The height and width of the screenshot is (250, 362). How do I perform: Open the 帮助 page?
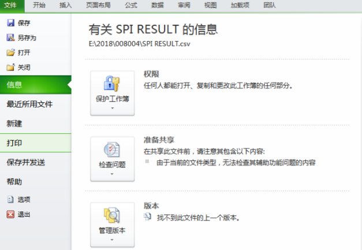coord(36,182)
